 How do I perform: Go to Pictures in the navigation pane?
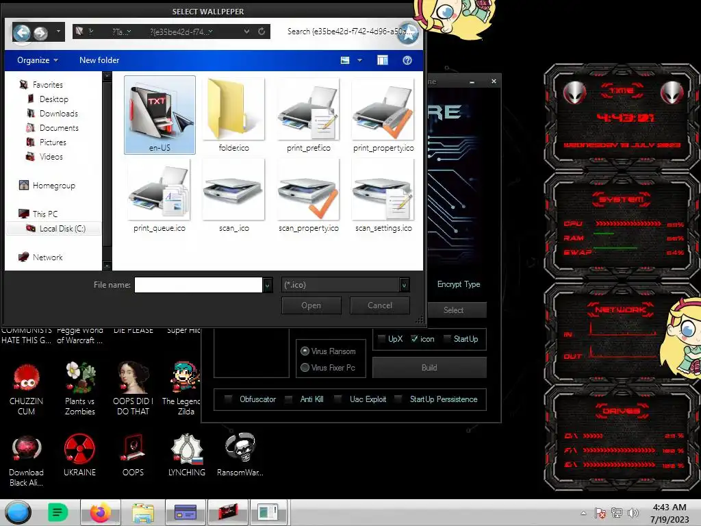53,142
